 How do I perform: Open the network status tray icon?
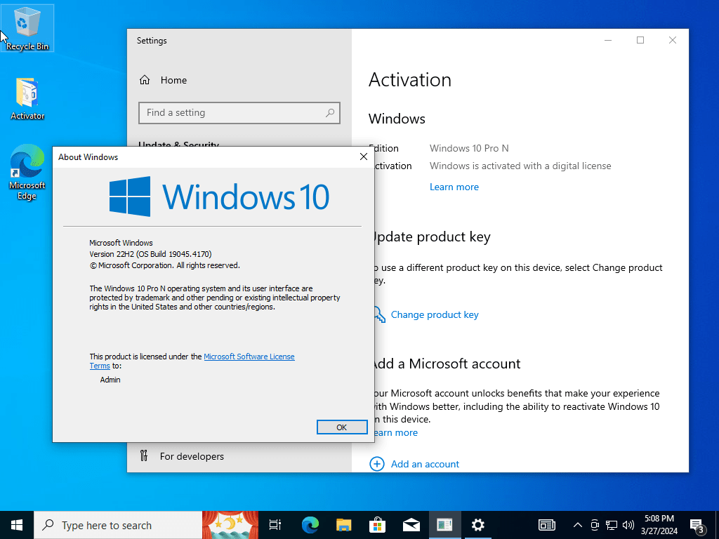(x=612, y=525)
